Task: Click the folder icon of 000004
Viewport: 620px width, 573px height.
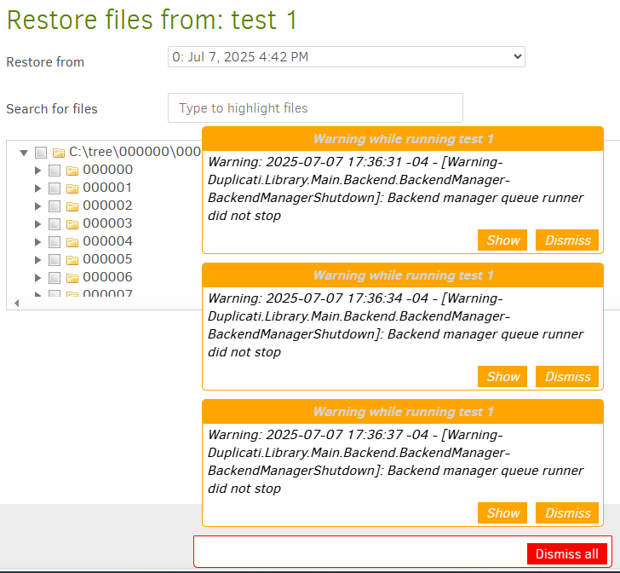Action: pyautogui.click(x=72, y=242)
